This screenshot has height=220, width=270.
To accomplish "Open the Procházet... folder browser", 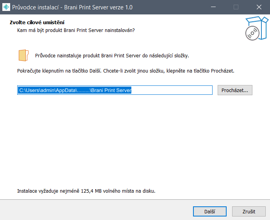I will point(235,90).
